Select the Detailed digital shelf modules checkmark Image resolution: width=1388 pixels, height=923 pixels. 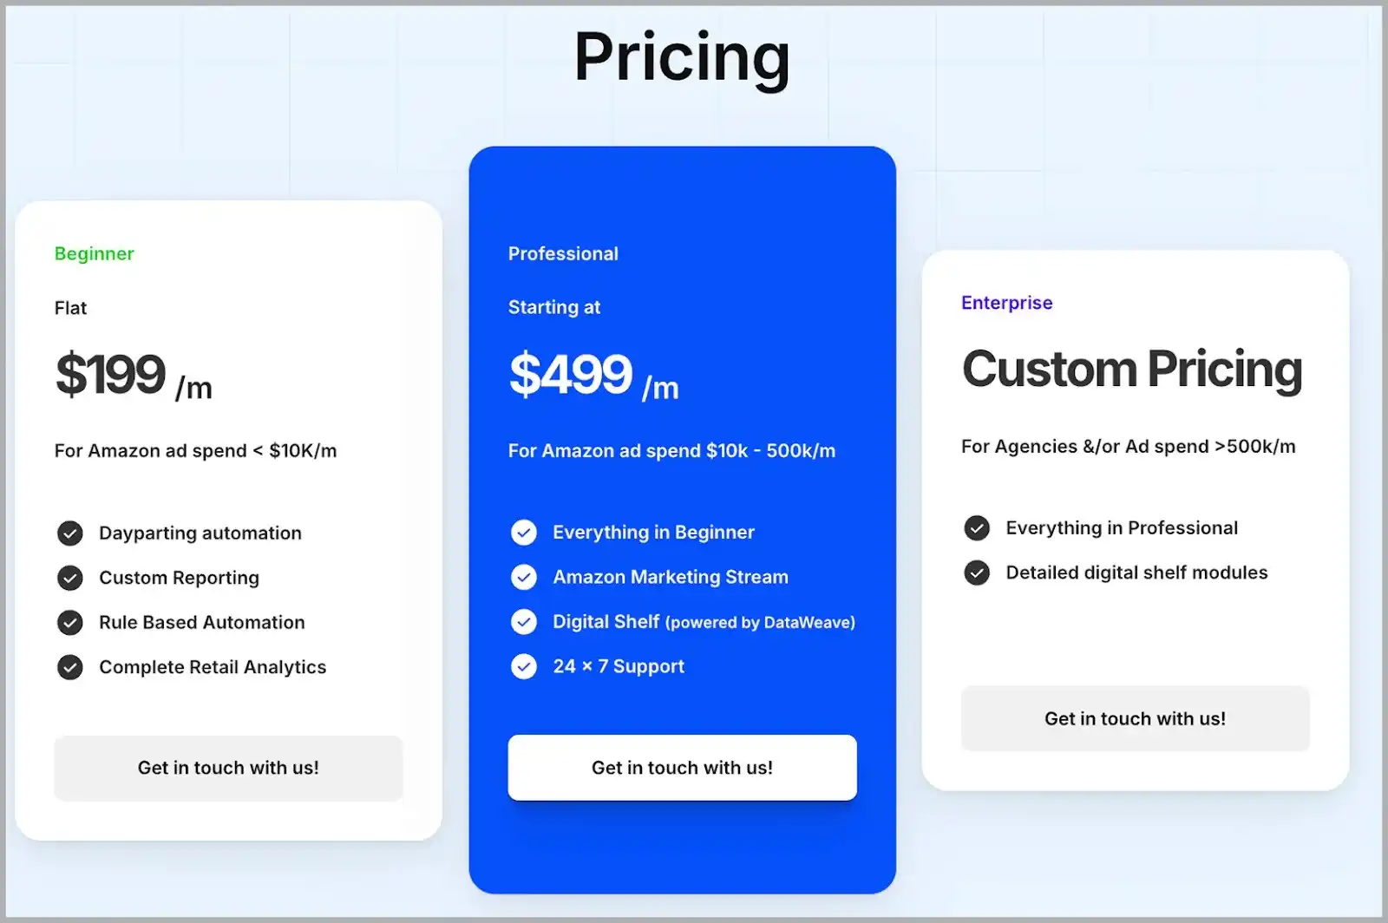[977, 573]
